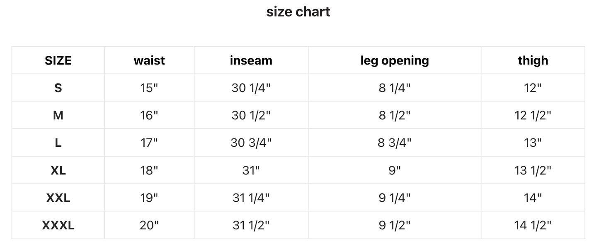Select the 30 3/4" inseam cell
The width and height of the screenshot is (599, 248).
point(251,143)
